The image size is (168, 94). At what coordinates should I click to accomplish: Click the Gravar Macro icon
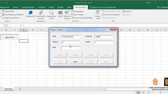coord(3,11)
